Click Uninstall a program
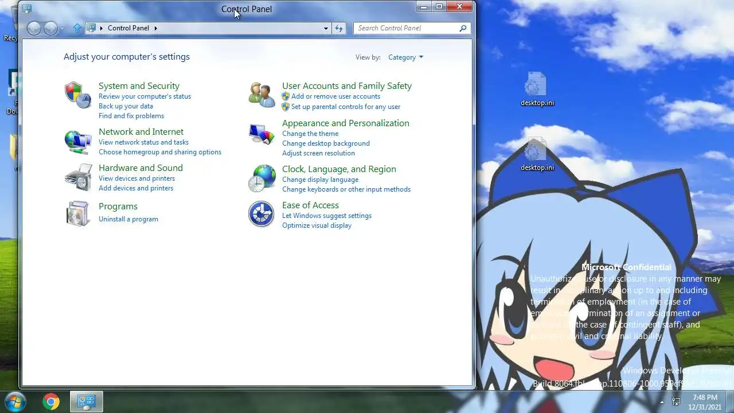This screenshot has width=734, height=413. click(128, 219)
